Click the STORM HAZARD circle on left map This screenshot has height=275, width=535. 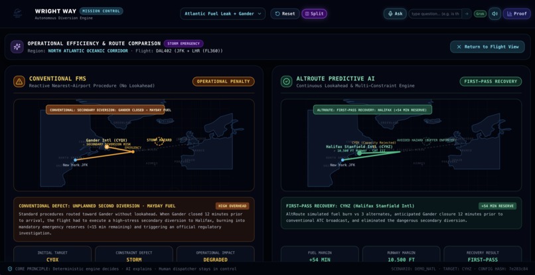click(159, 140)
